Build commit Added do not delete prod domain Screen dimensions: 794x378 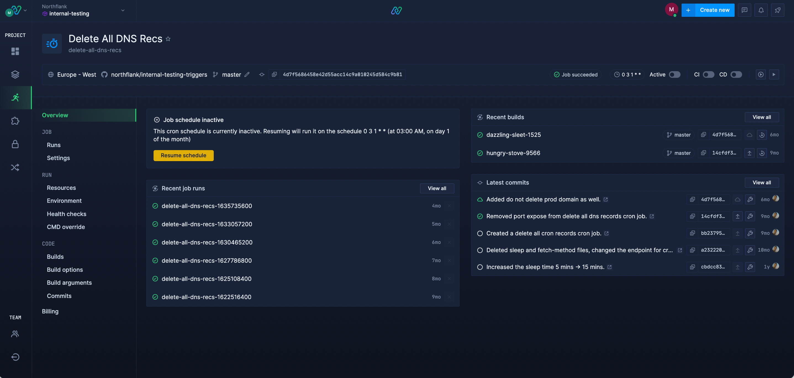tap(750, 199)
